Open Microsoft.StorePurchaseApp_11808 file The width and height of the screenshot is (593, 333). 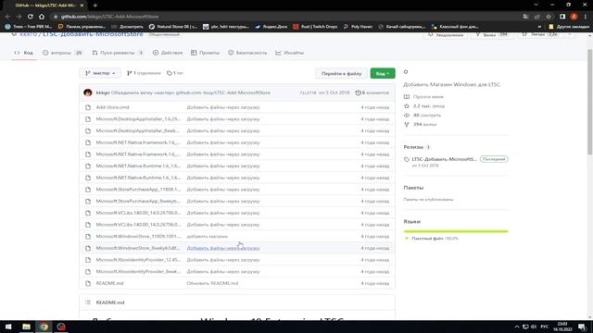pos(138,190)
